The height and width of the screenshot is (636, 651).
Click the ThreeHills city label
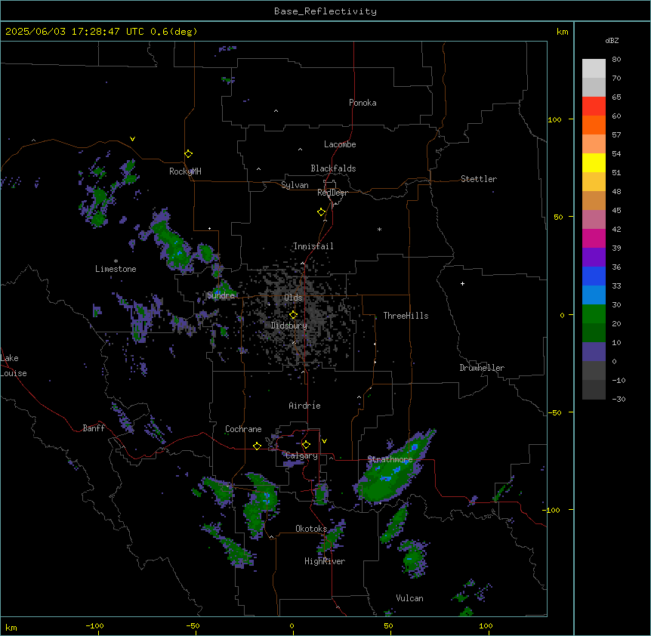coord(406,316)
